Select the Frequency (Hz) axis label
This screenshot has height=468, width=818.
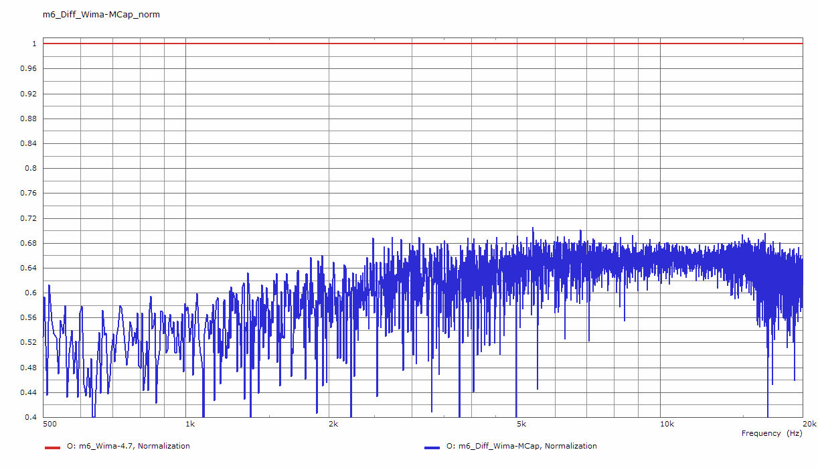[770, 433]
